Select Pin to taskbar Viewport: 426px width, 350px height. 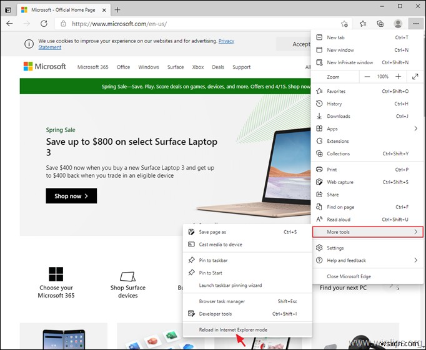(x=247, y=260)
